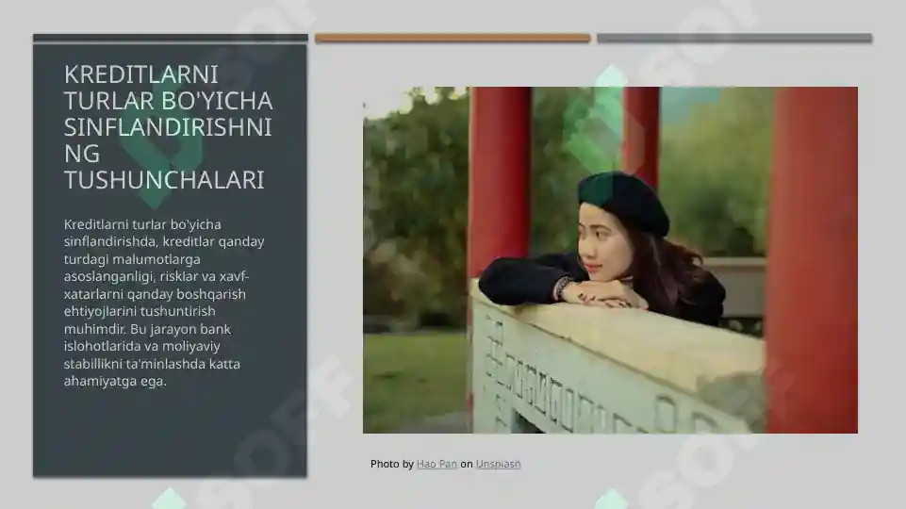Select the woman in beret photo
Screen dimensions: 906x509
click(x=610, y=260)
